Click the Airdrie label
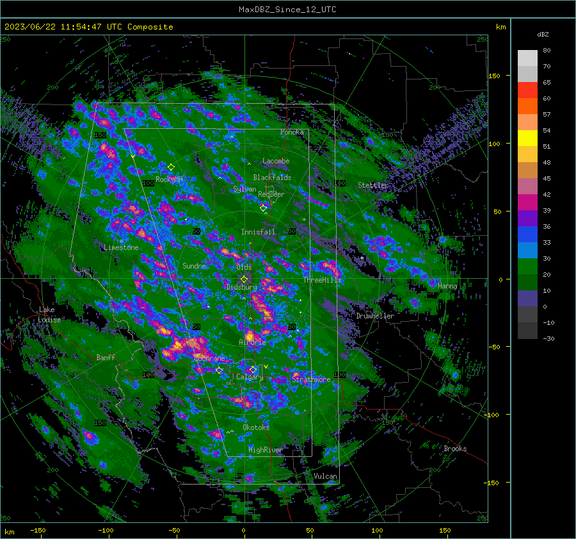Image resolution: width=576 pixels, height=539 pixels. pyautogui.click(x=252, y=342)
